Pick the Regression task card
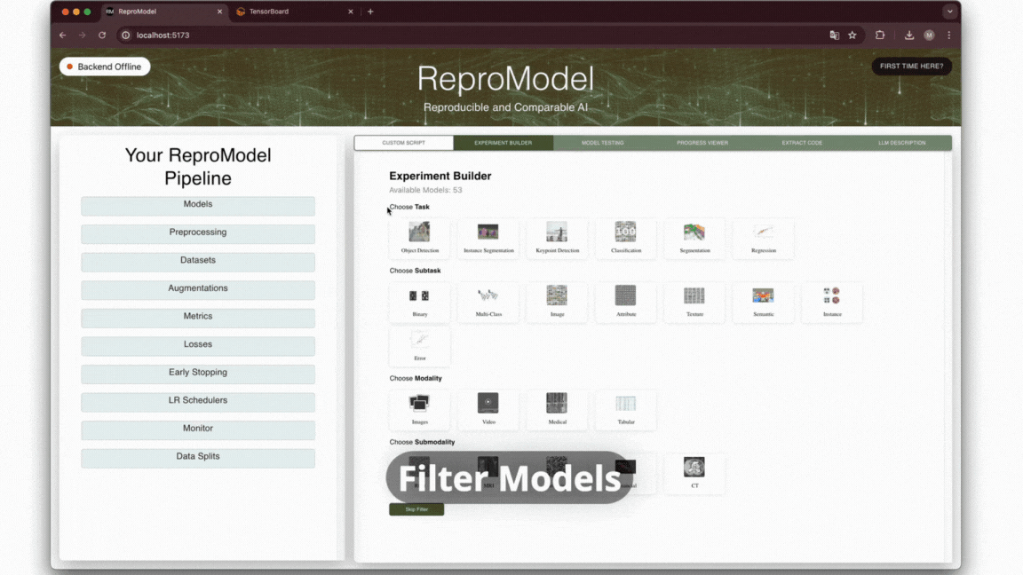1023x575 pixels. point(764,238)
